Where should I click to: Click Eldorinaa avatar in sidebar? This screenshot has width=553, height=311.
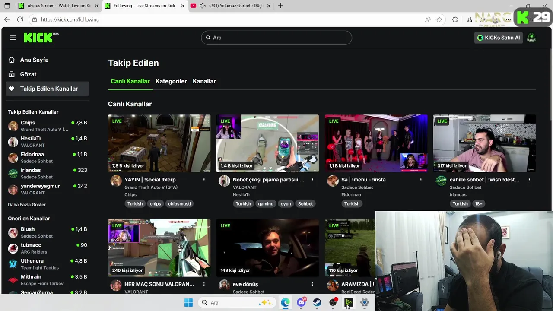point(13,158)
